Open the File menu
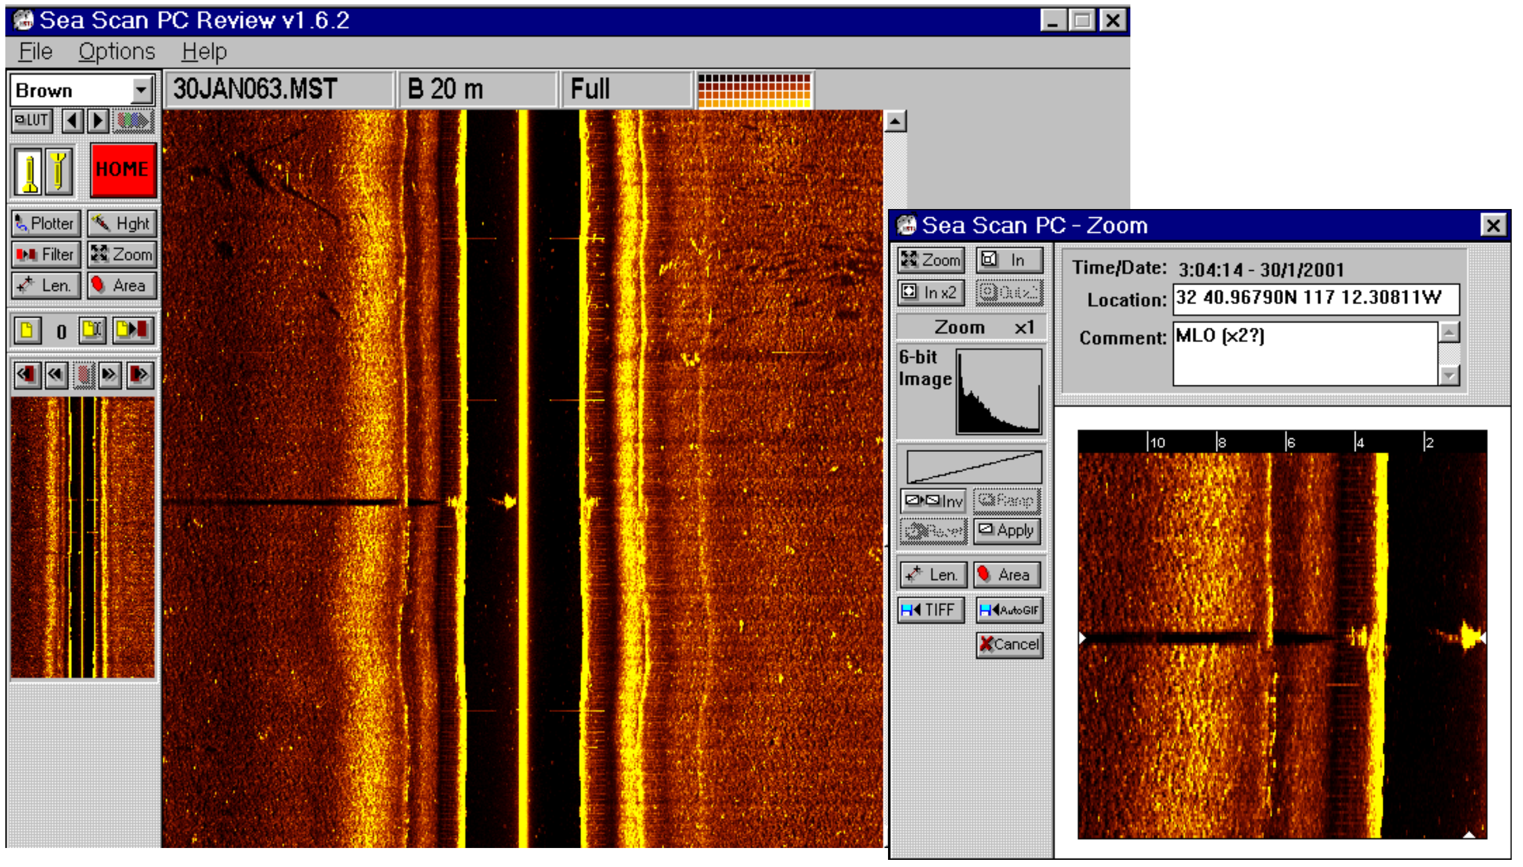Viewport: 1523px width, 867px height. click(35, 52)
